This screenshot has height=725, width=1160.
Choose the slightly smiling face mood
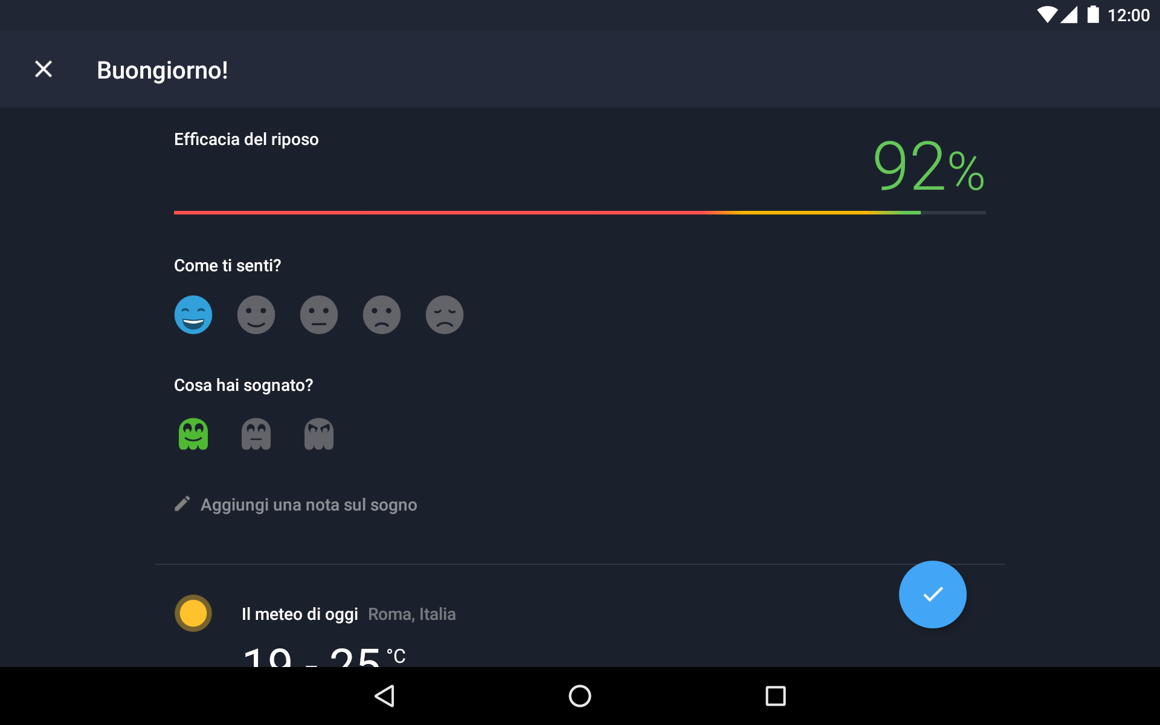[256, 315]
